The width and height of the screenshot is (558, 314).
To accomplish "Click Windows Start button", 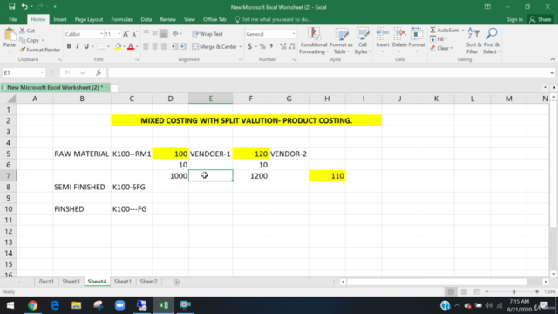I will pyautogui.click(x=10, y=305).
